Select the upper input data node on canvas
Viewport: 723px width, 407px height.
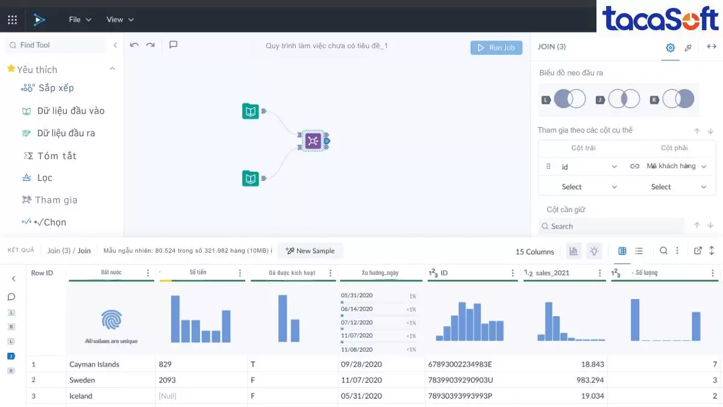(x=251, y=111)
